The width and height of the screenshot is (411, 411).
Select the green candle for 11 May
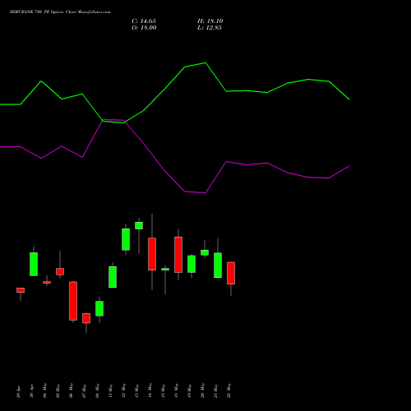113,277
